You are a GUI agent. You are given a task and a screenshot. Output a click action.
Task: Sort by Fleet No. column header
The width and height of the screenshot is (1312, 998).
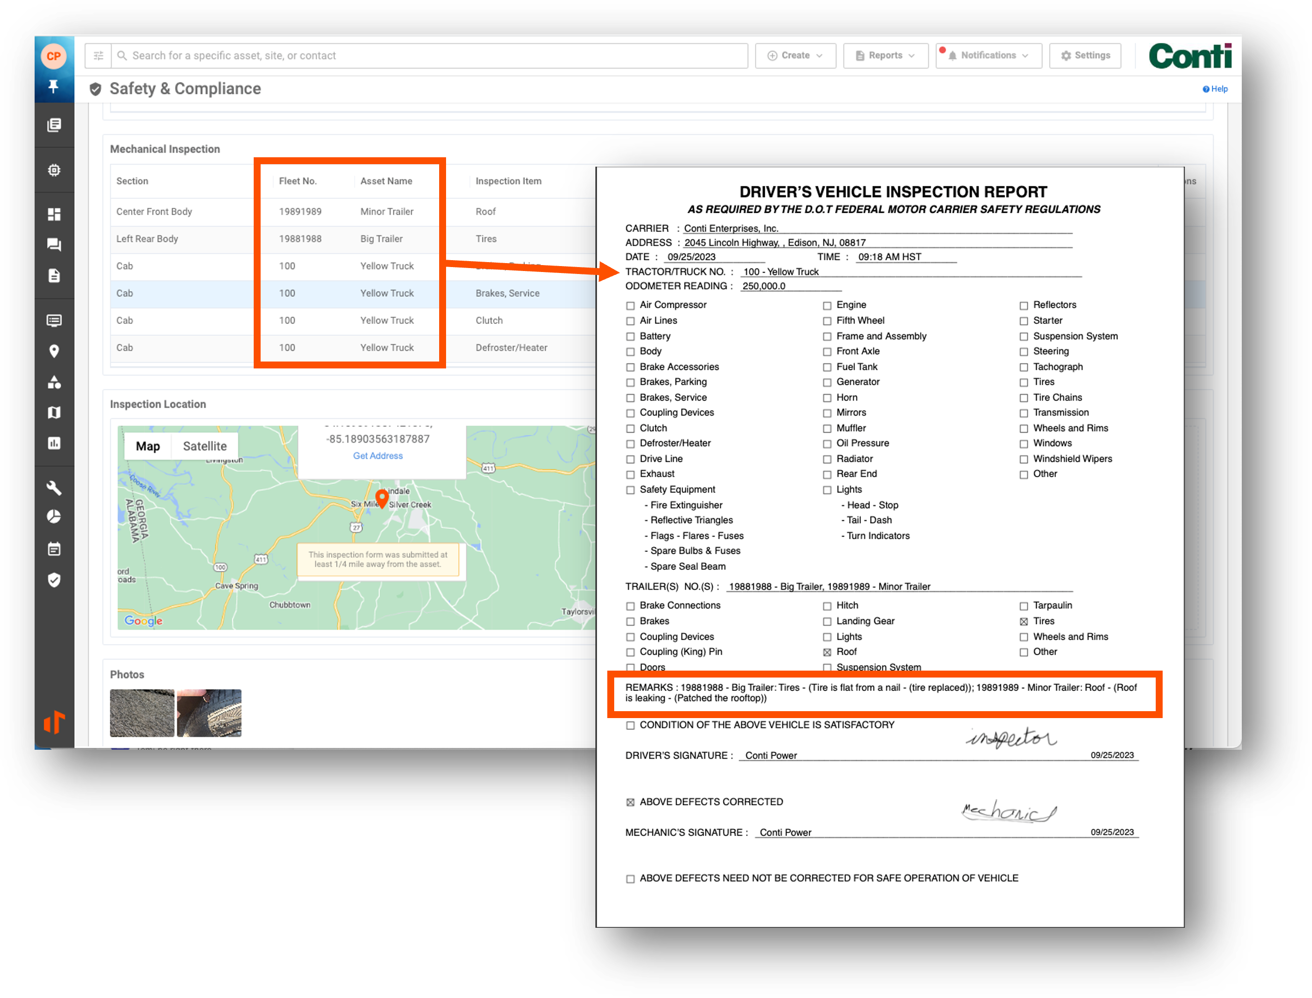pyautogui.click(x=298, y=181)
